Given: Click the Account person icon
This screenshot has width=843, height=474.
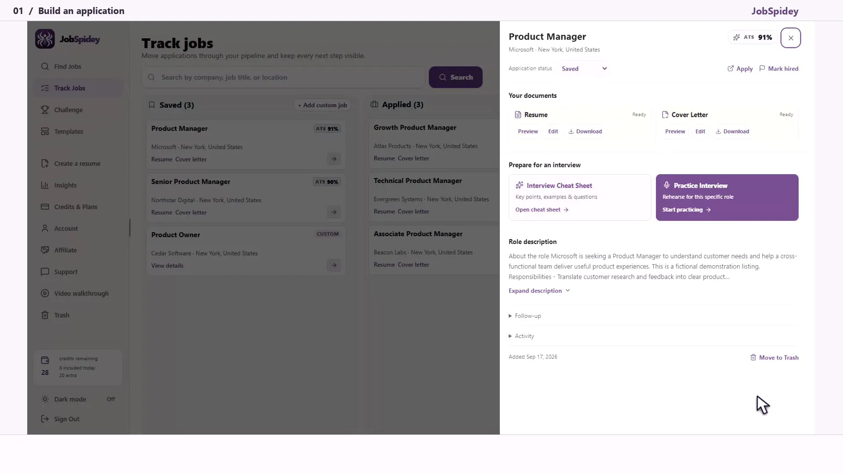Looking at the screenshot, I should [45, 228].
